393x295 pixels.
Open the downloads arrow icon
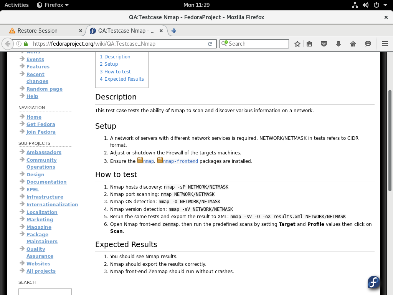(x=339, y=44)
